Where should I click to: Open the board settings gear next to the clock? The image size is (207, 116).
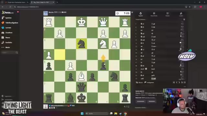click(132, 12)
